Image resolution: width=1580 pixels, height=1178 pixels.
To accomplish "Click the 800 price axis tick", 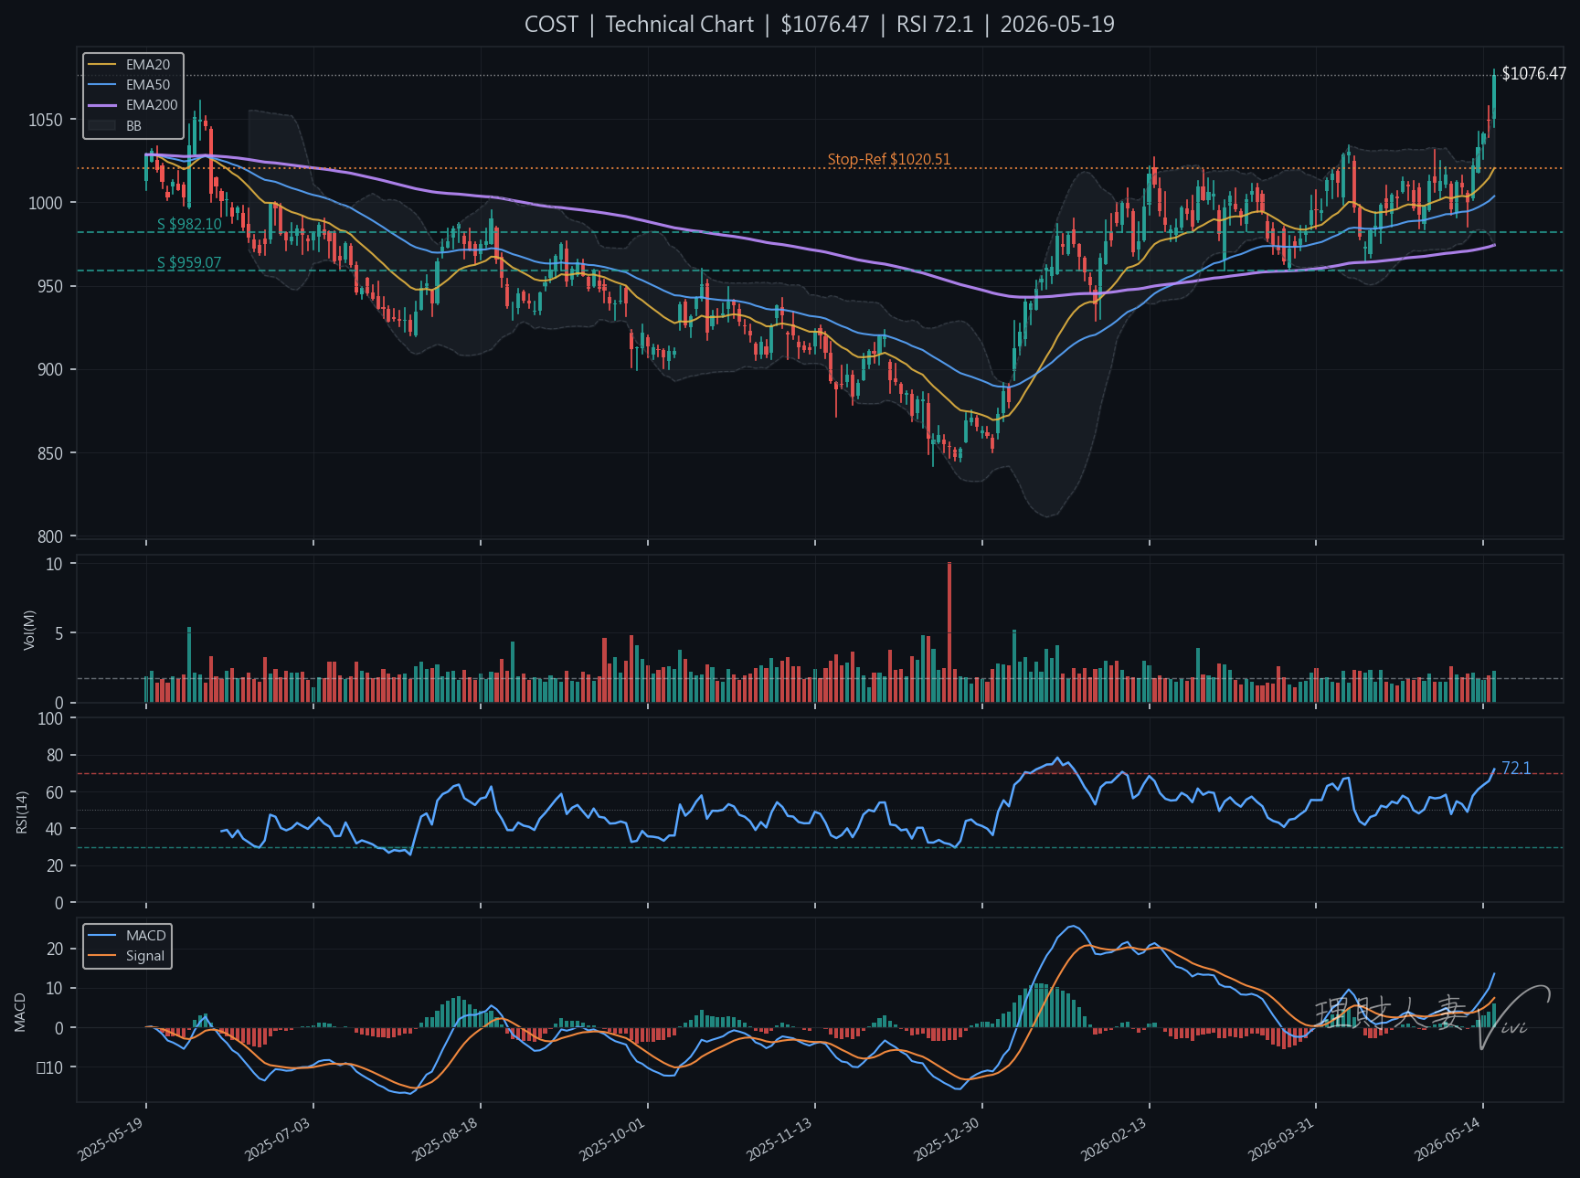I will tap(49, 537).
